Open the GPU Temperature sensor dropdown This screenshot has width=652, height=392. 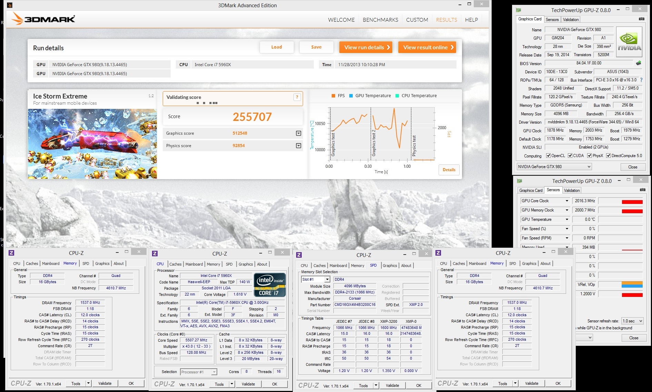566,219
